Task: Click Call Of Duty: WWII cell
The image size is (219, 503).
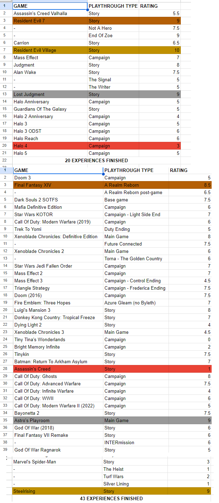Action: point(58,398)
